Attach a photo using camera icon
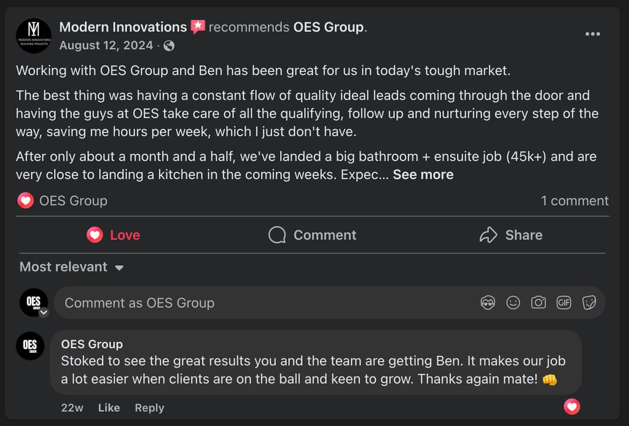This screenshot has height=426, width=629. [538, 303]
